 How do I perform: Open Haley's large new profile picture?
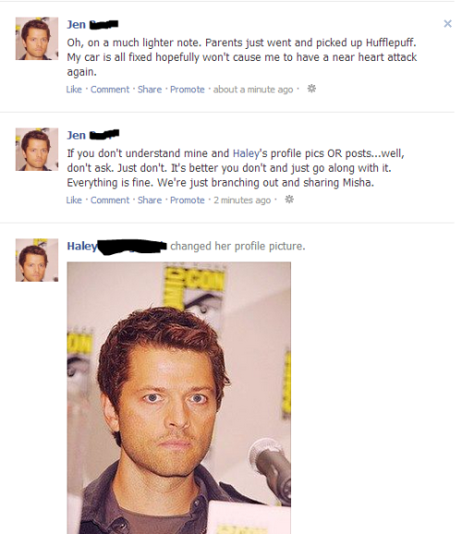click(x=179, y=398)
